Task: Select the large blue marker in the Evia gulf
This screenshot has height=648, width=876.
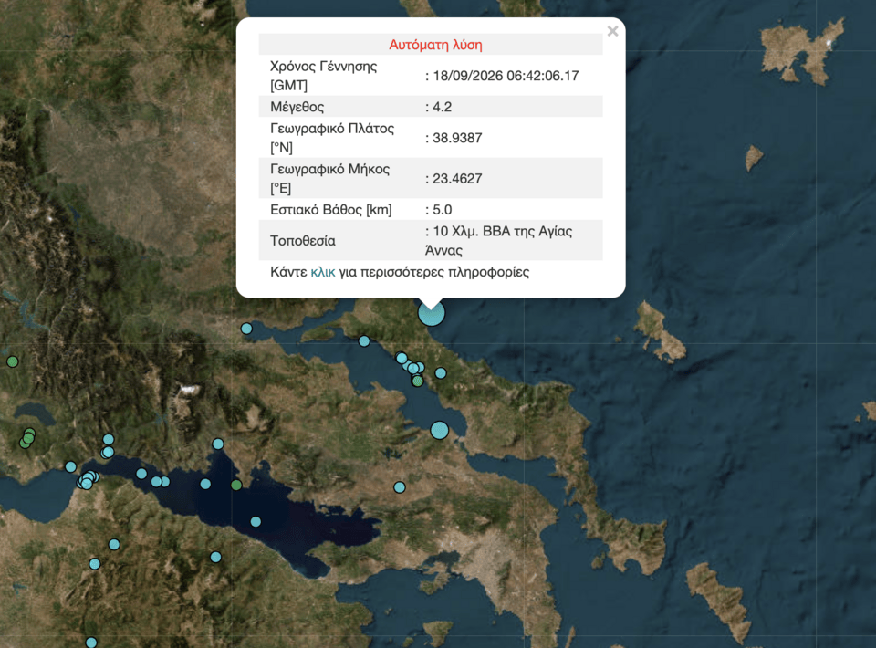Action: 440,430
